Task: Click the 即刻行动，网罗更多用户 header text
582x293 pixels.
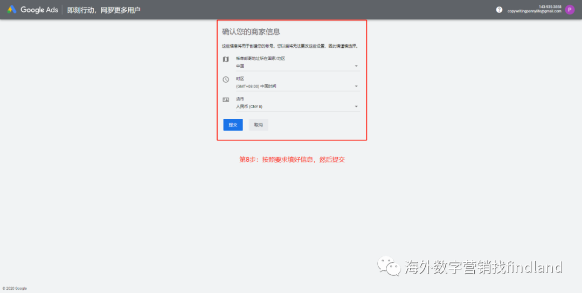Action: [104, 10]
